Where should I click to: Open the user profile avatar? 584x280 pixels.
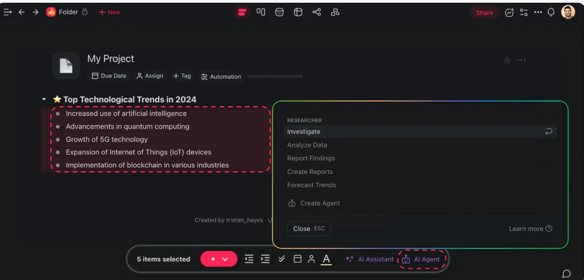pyautogui.click(x=568, y=12)
